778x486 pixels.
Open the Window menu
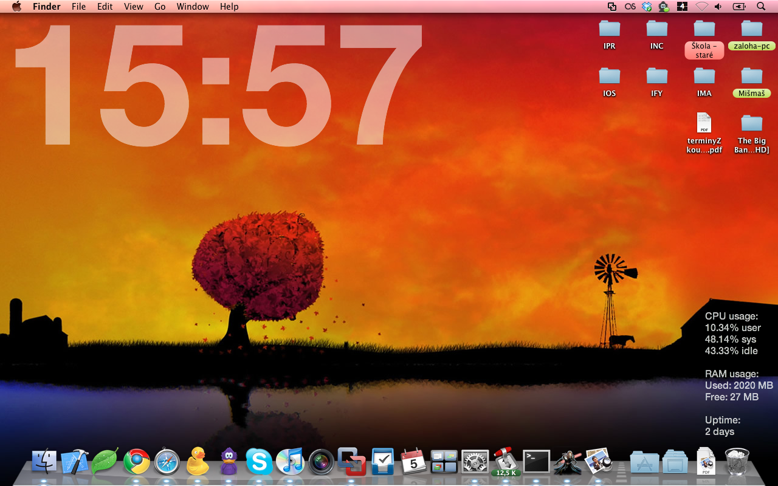tap(193, 7)
